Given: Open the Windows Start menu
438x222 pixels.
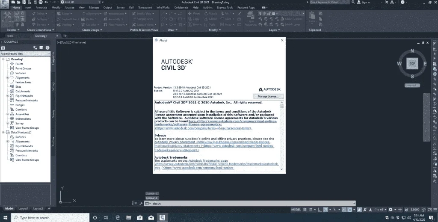Looking at the screenshot, I should point(5,218).
